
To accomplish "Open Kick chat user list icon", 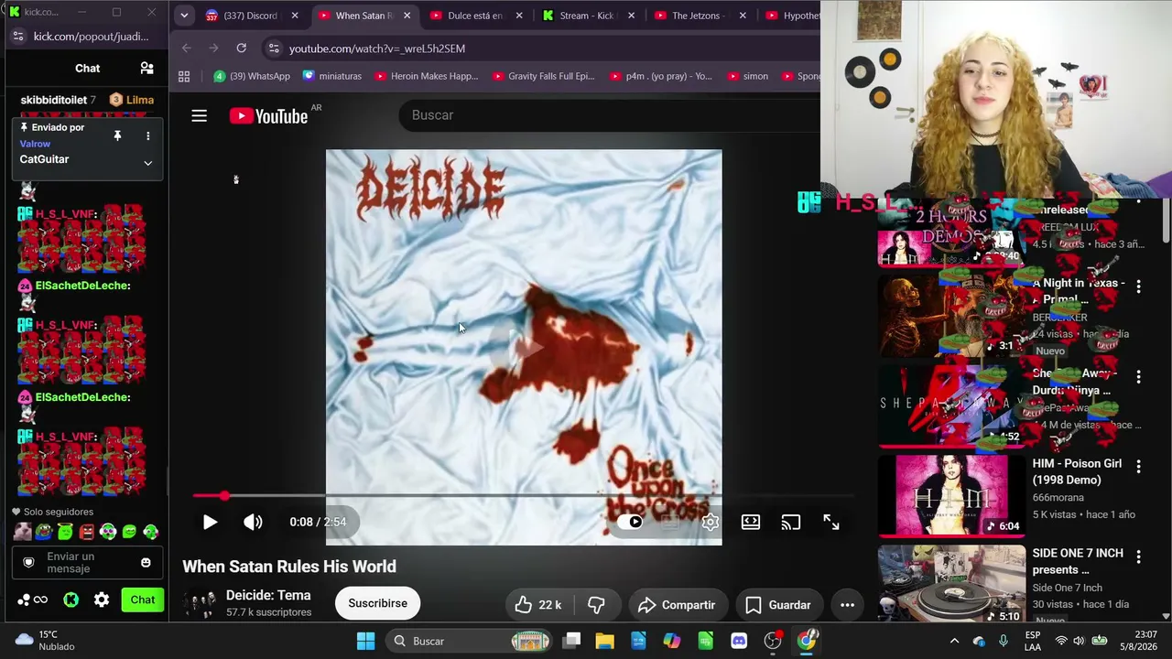I will coord(146,68).
